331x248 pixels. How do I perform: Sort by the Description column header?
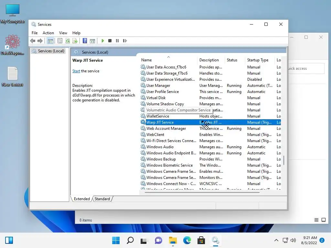211,60
